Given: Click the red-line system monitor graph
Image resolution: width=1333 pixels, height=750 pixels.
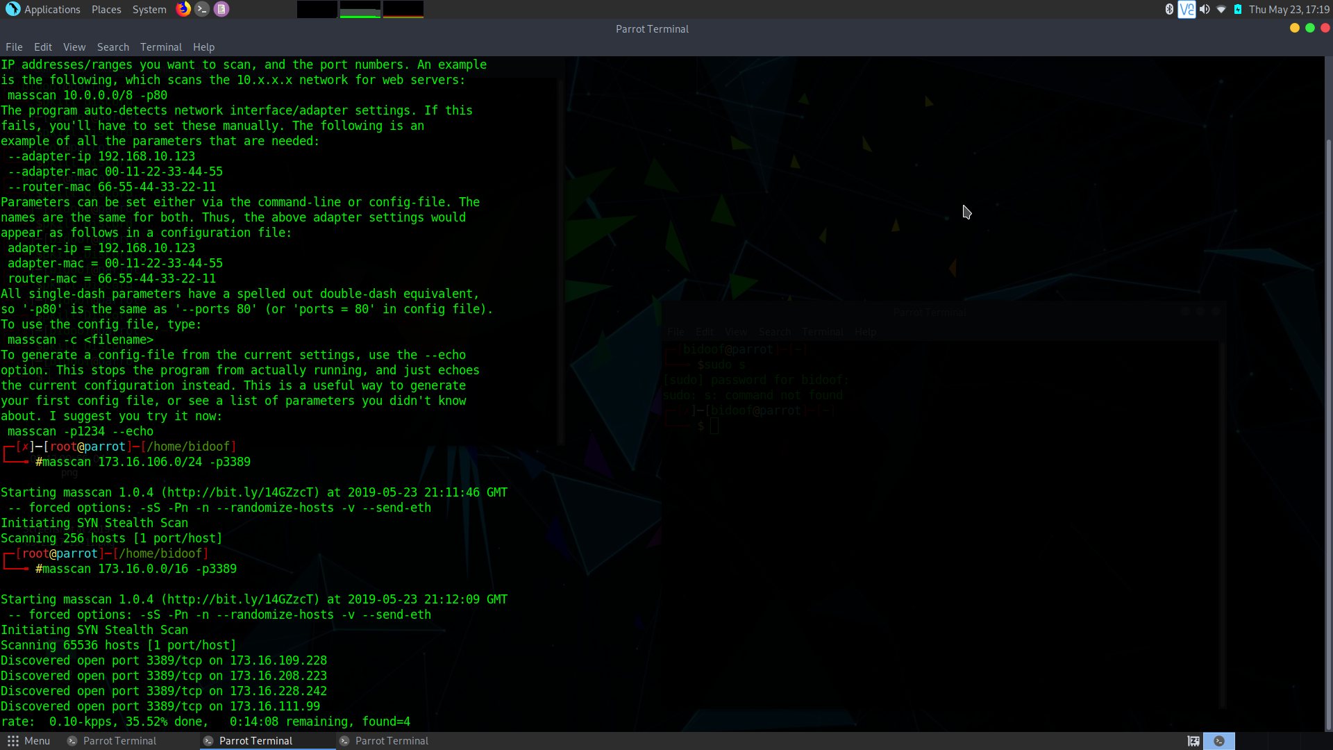Looking at the screenshot, I should point(403,9).
